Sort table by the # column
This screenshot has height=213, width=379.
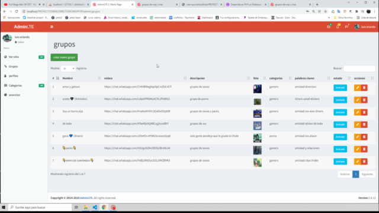pyautogui.click(x=55, y=78)
